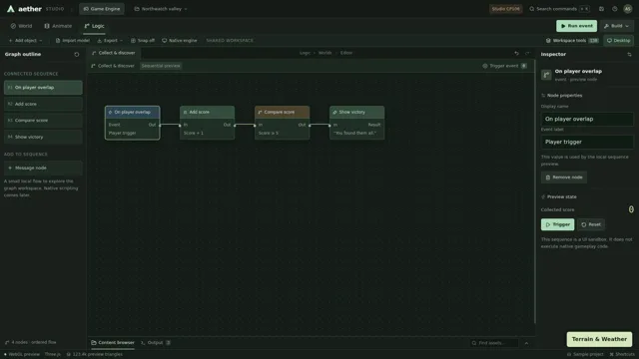Click the Logic breadcrumb
The width and height of the screenshot is (639, 359).
pyautogui.click(x=305, y=53)
